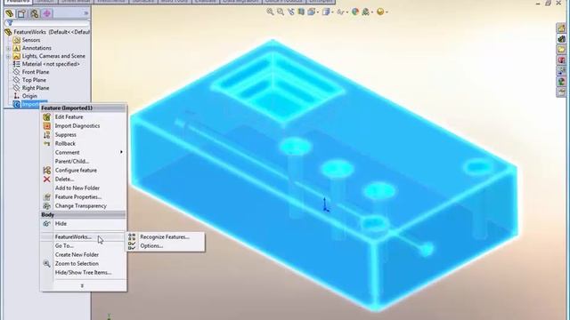Image resolution: width=570 pixels, height=320 pixels.
Task: Click the Zoom to Fit icon
Action: click(x=270, y=12)
